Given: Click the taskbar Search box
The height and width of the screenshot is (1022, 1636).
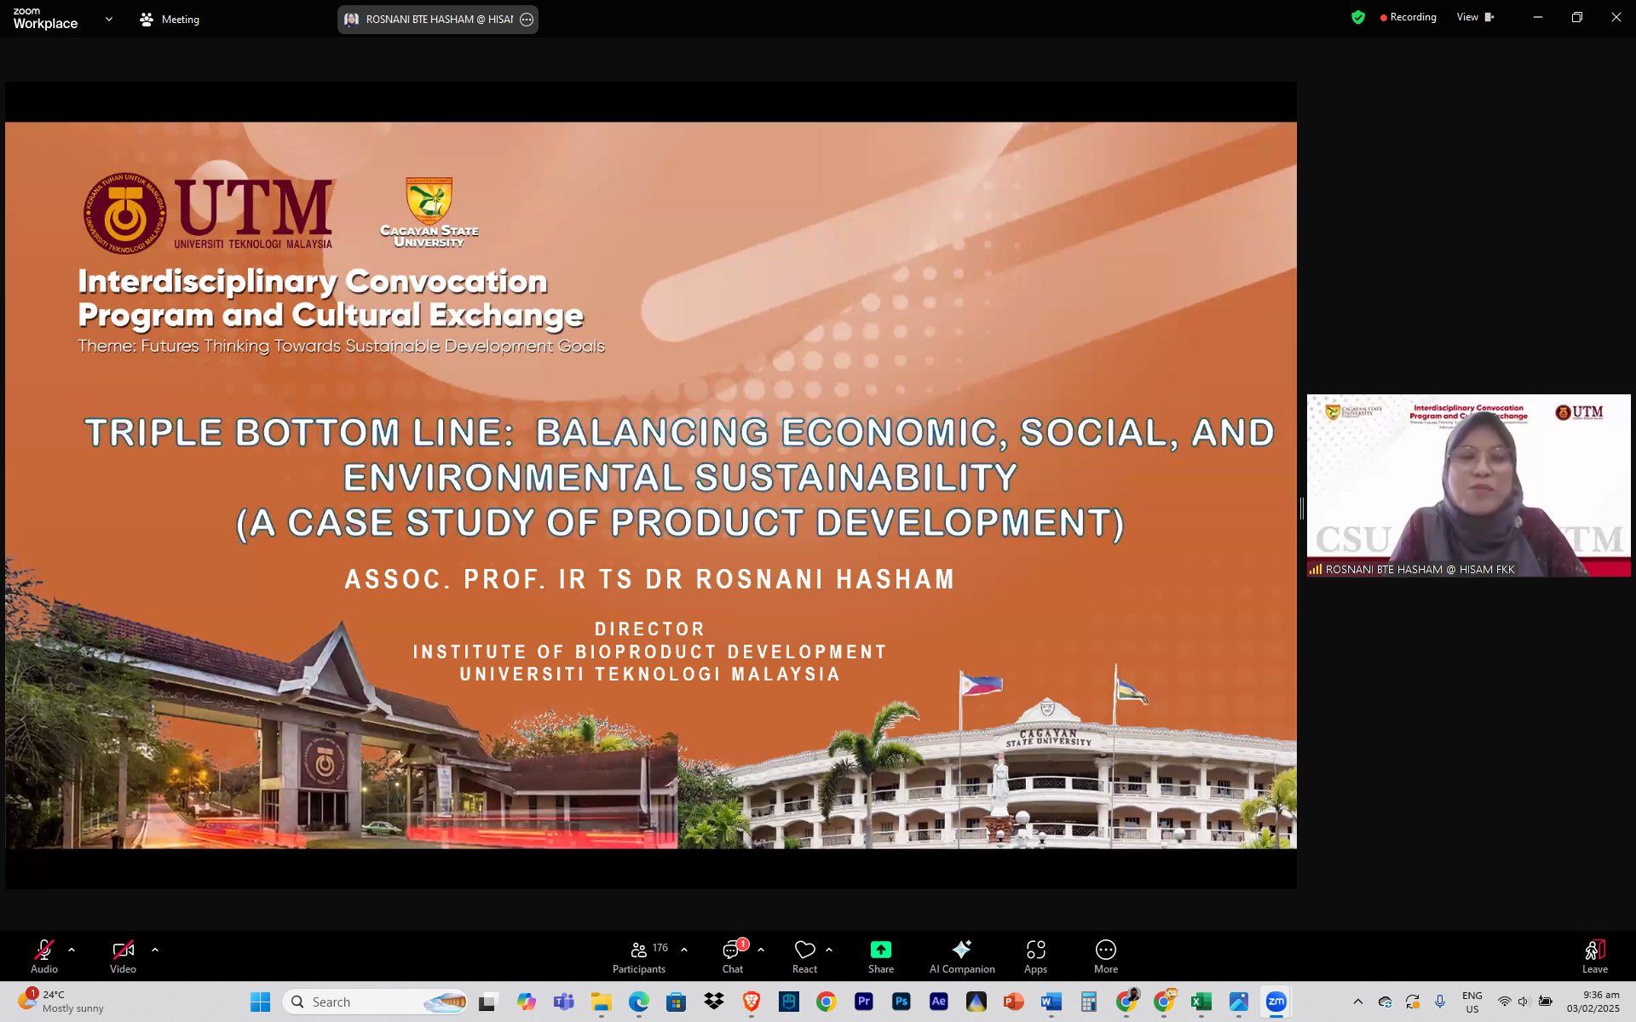Looking at the screenshot, I should pyautogui.click(x=376, y=1002).
